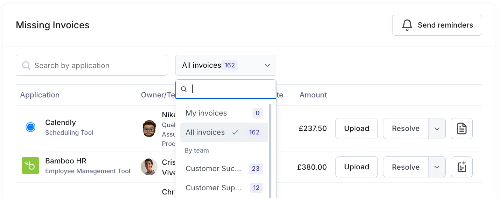Click the Calendly owner's avatar

pyautogui.click(x=149, y=129)
